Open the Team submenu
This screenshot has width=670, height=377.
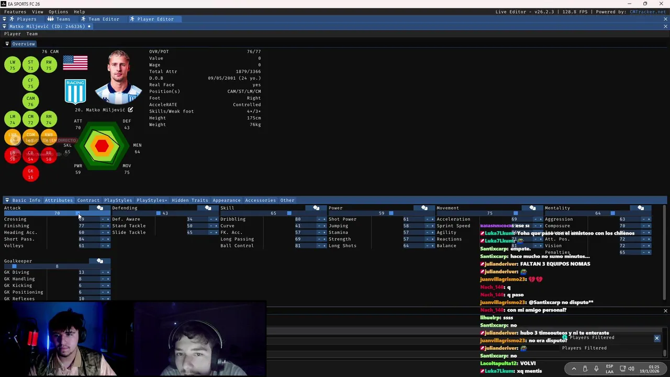pos(32,34)
